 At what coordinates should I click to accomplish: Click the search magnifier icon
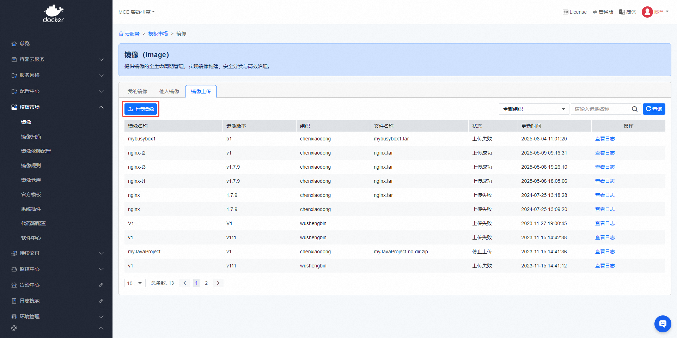point(634,109)
